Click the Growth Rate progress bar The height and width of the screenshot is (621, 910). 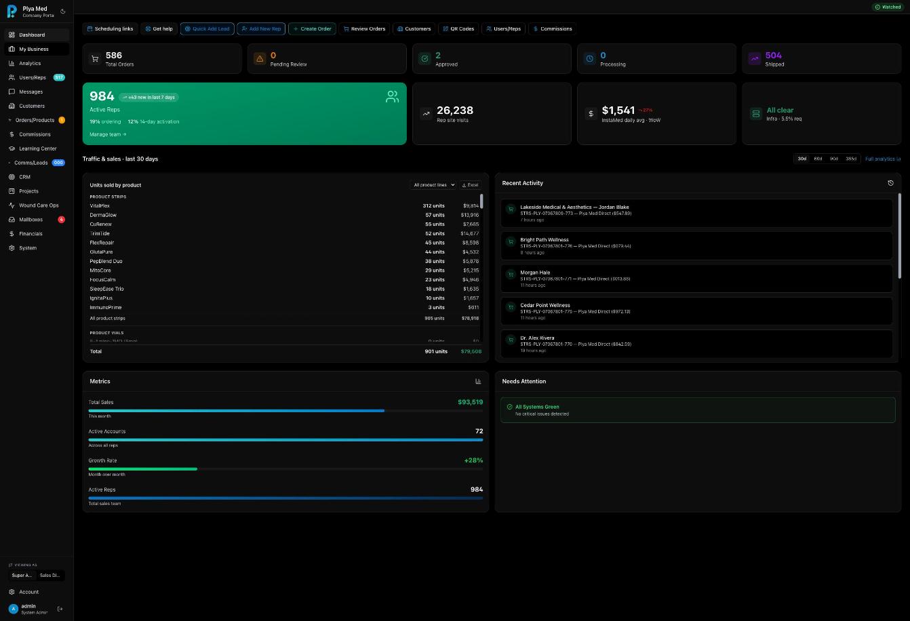(285, 468)
